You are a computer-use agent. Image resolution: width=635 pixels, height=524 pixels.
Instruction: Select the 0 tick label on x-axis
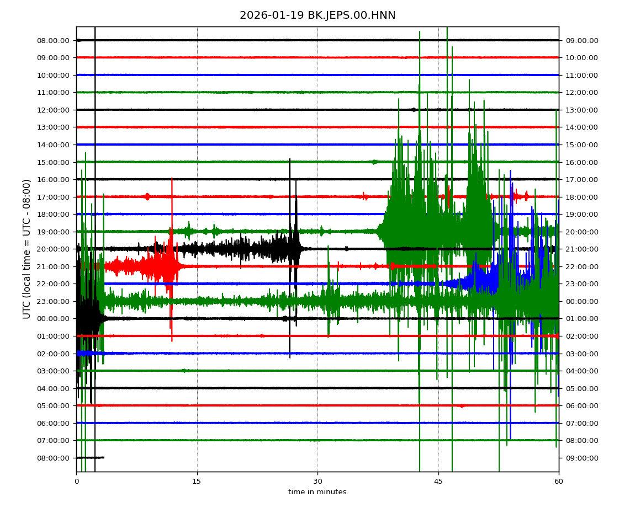pyautogui.click(x=76, y=482)
